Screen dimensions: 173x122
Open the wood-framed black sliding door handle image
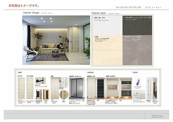coord(46,94)
